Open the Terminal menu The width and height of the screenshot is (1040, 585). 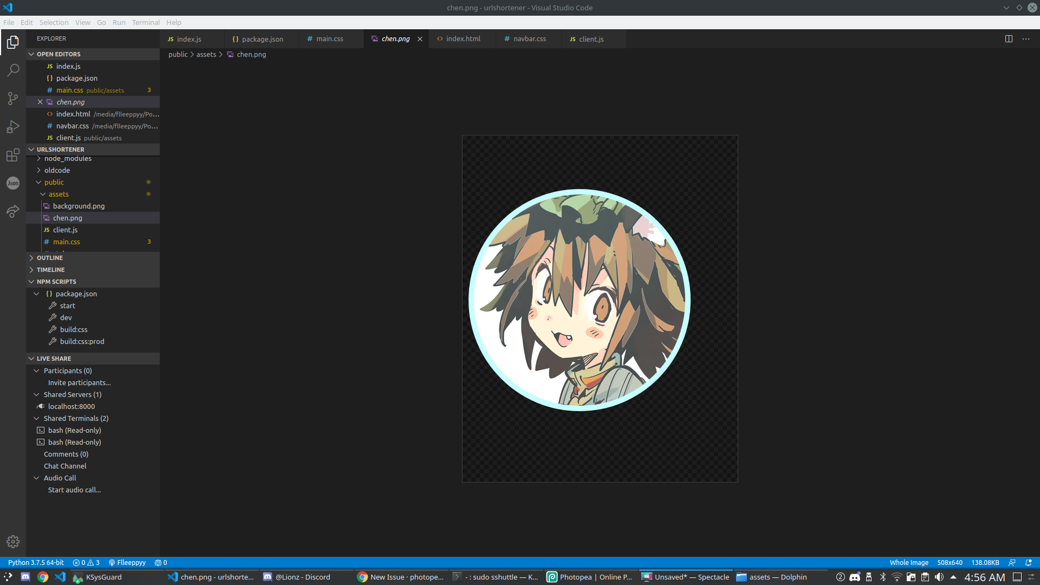[x=146, y=22]
